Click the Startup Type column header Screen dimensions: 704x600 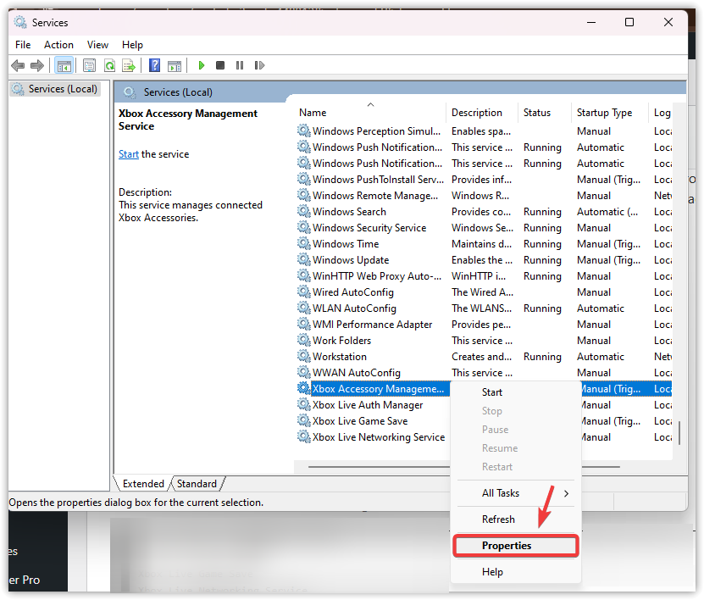(605, 112)
